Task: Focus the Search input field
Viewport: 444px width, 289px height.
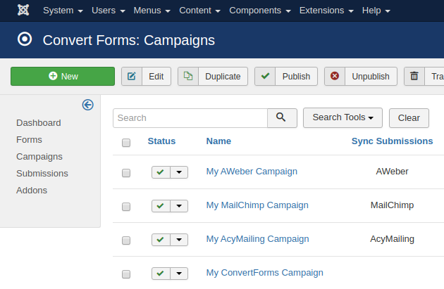Action: pos(190,118)
